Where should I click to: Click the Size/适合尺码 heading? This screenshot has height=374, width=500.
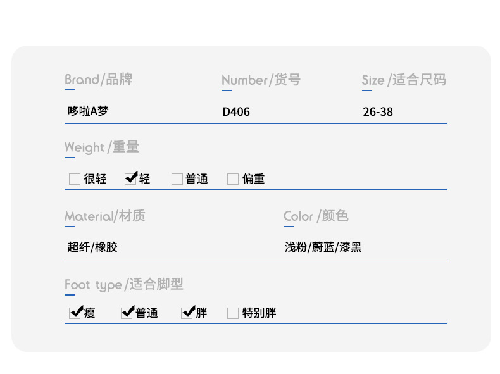404,80
